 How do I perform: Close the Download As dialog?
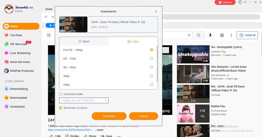[x=156, y=11]
